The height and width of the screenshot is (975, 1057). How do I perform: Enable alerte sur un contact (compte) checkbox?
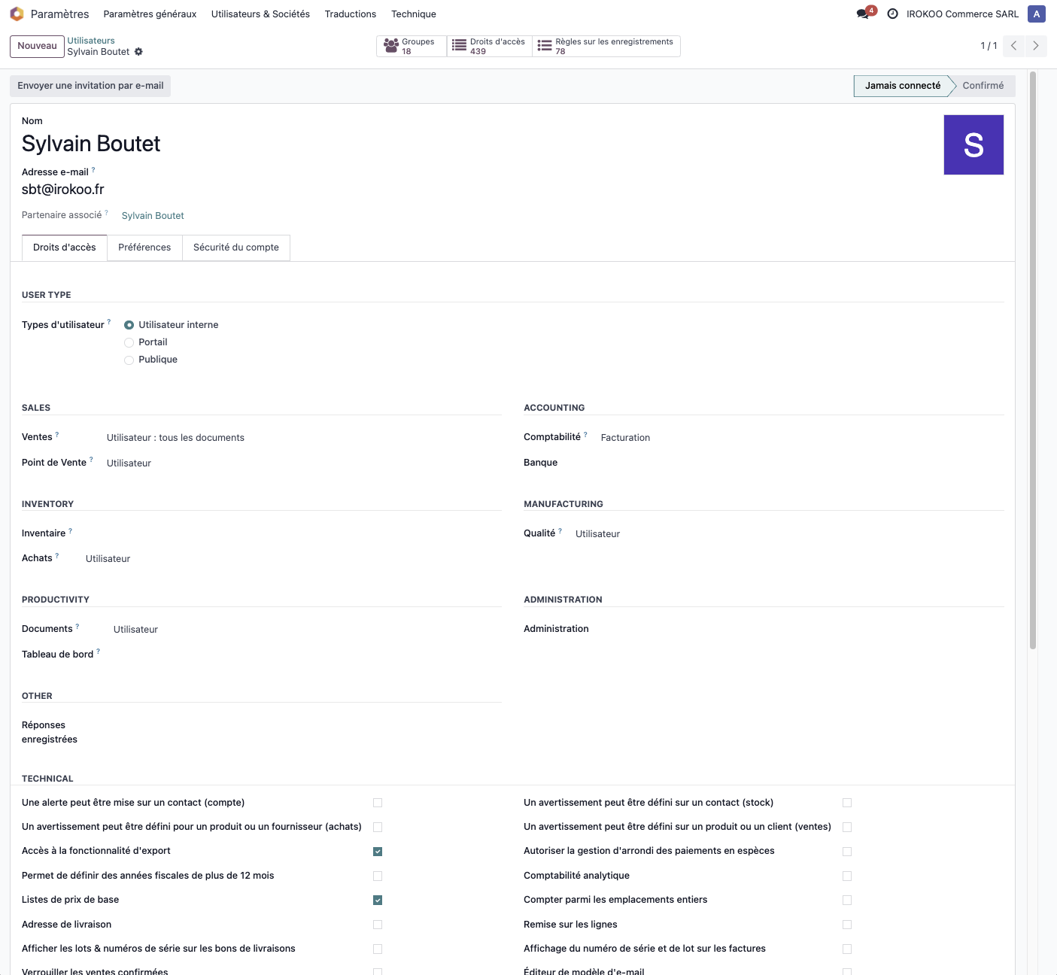point(378,803)
